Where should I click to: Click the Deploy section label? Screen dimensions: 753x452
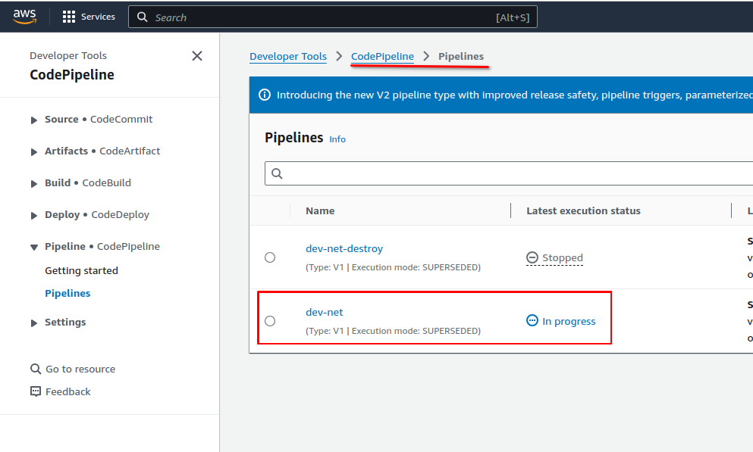point(62,215)
